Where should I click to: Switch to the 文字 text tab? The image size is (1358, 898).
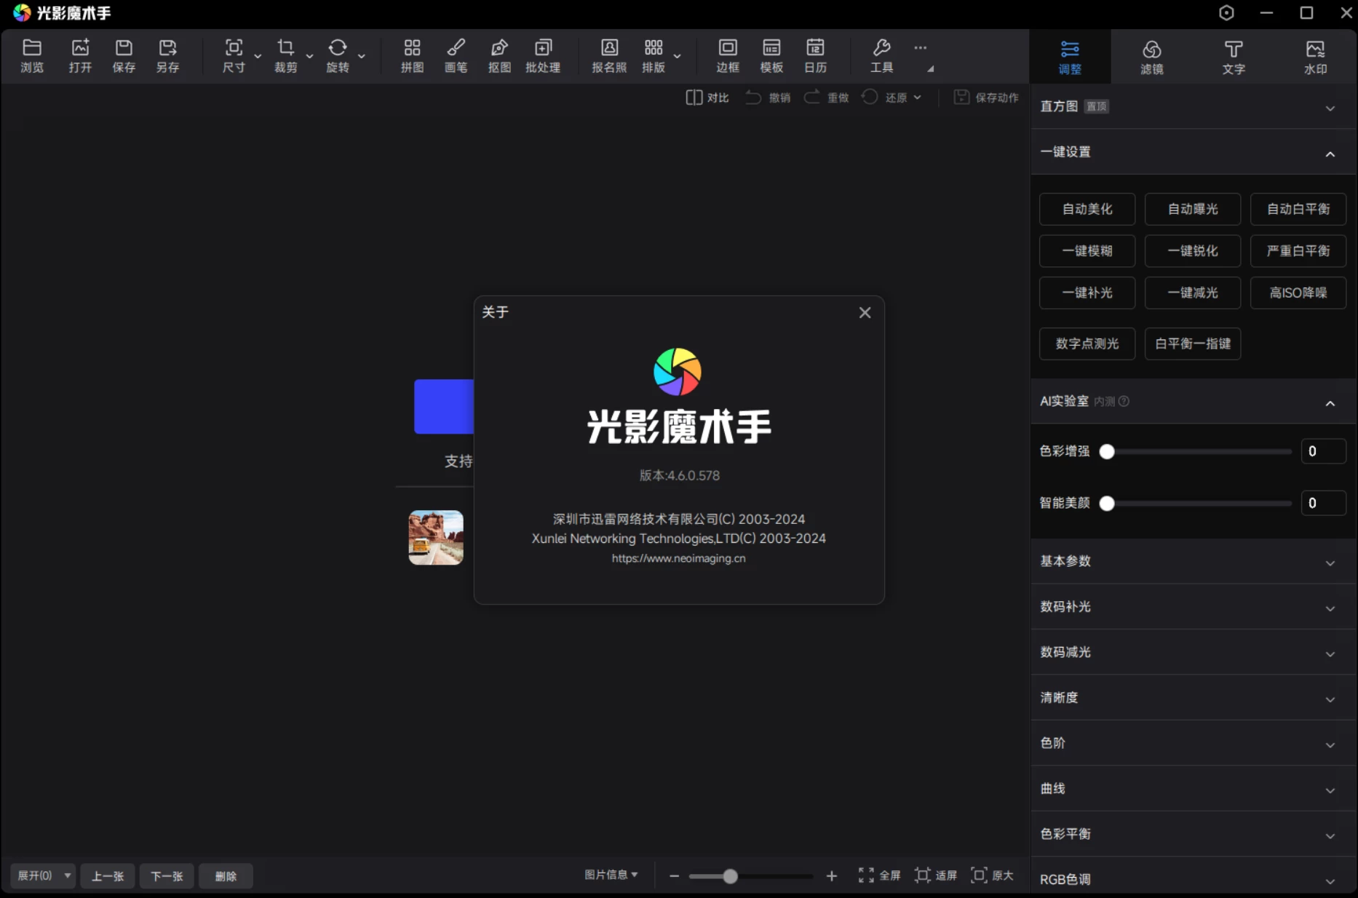point(1234,57)
